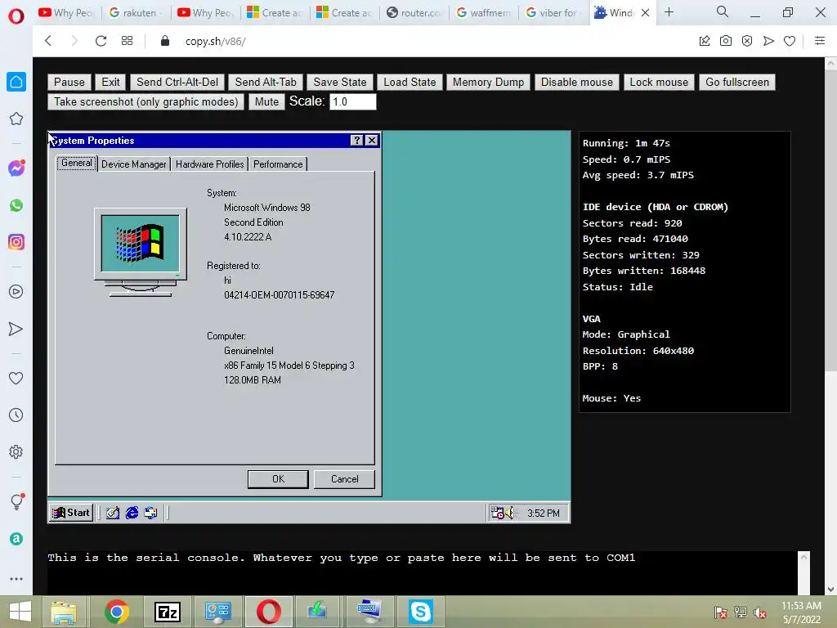Click Take screenshot button

pyautogui.click(x=146, y=102)
